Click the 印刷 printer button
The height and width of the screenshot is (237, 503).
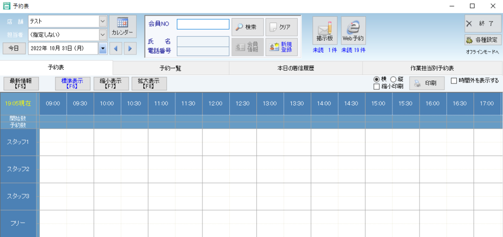pyautogui.click(x=426, y=83)
